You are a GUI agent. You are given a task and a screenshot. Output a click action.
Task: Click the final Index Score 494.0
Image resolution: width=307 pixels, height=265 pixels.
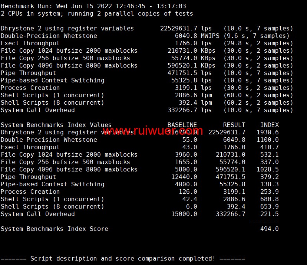(269, 229)
